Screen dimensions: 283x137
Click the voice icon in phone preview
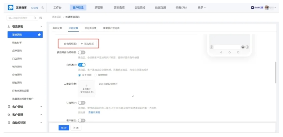(211, 47)
